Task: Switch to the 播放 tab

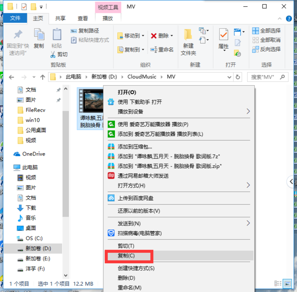Action: coord(108,18)
